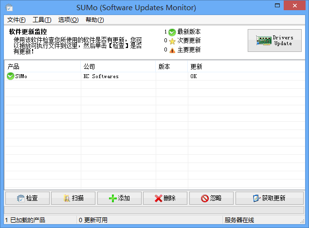Sort list by 产品 column header
Viewport: 309px width, 228px height.
[x=42, y=66]
